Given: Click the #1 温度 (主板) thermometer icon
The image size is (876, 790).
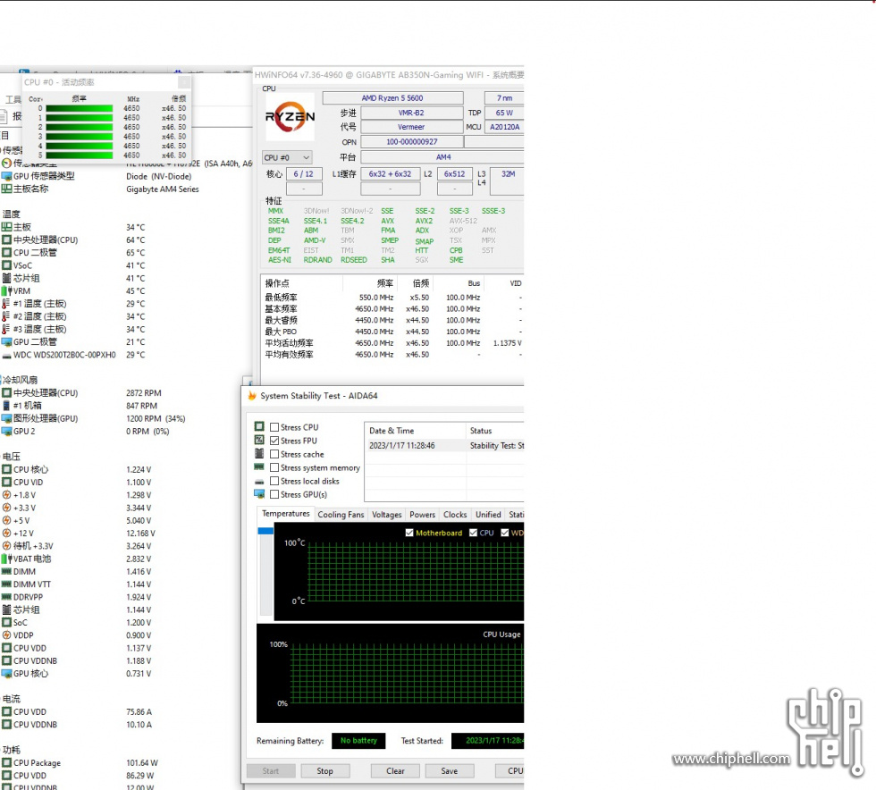Looking at the screenshot, I should pos(7,304).
